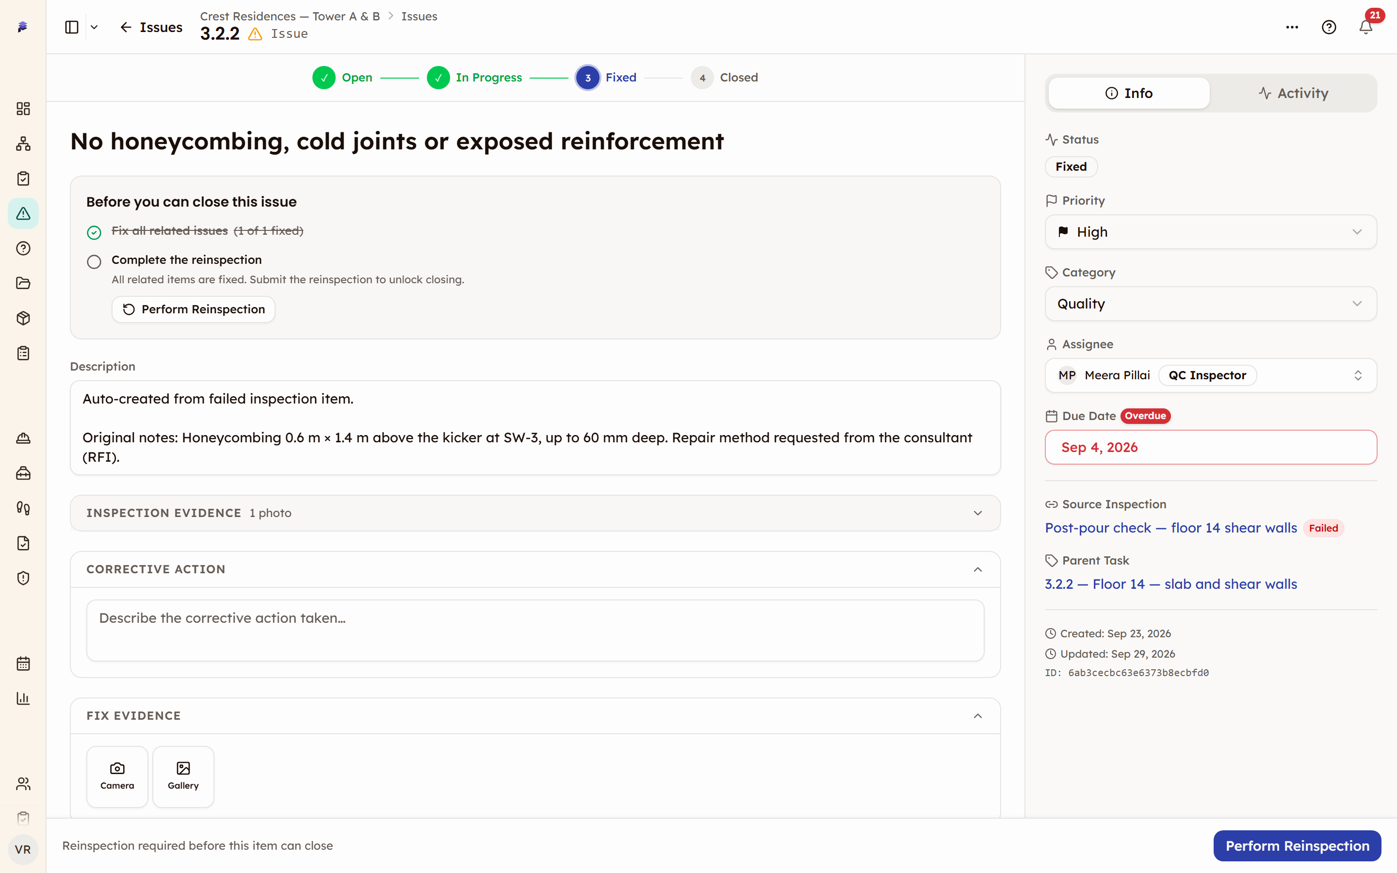The image size is (1397, 873).
Task: Click the help question mark icon in header
Action: click(1329, 27)
